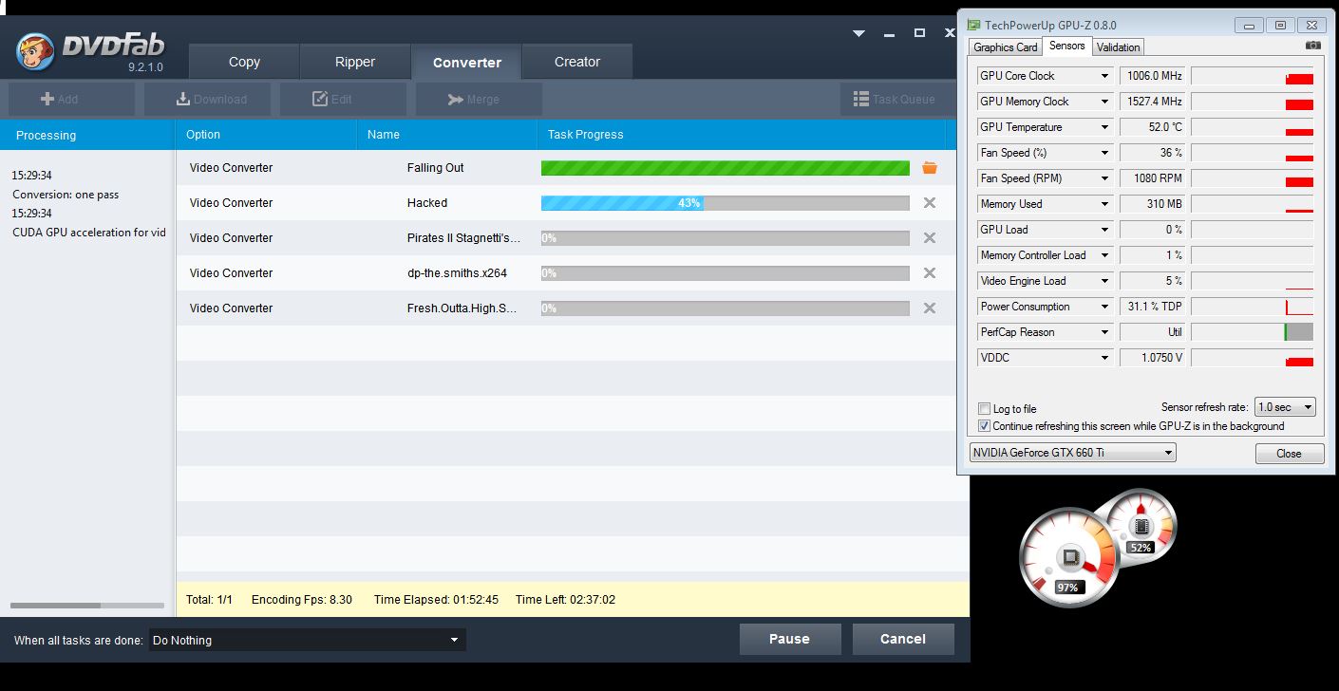Open 'When all tasks are done' dropdown
Viewport: 1339px width, 691px height.
tap(307, 640)
